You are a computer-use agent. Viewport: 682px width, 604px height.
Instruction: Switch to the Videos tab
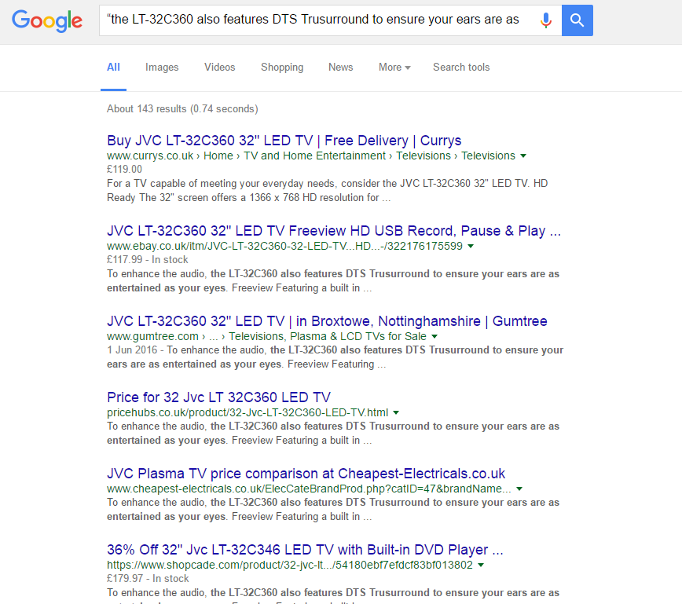pyautogui.click(x=220, y=68)
